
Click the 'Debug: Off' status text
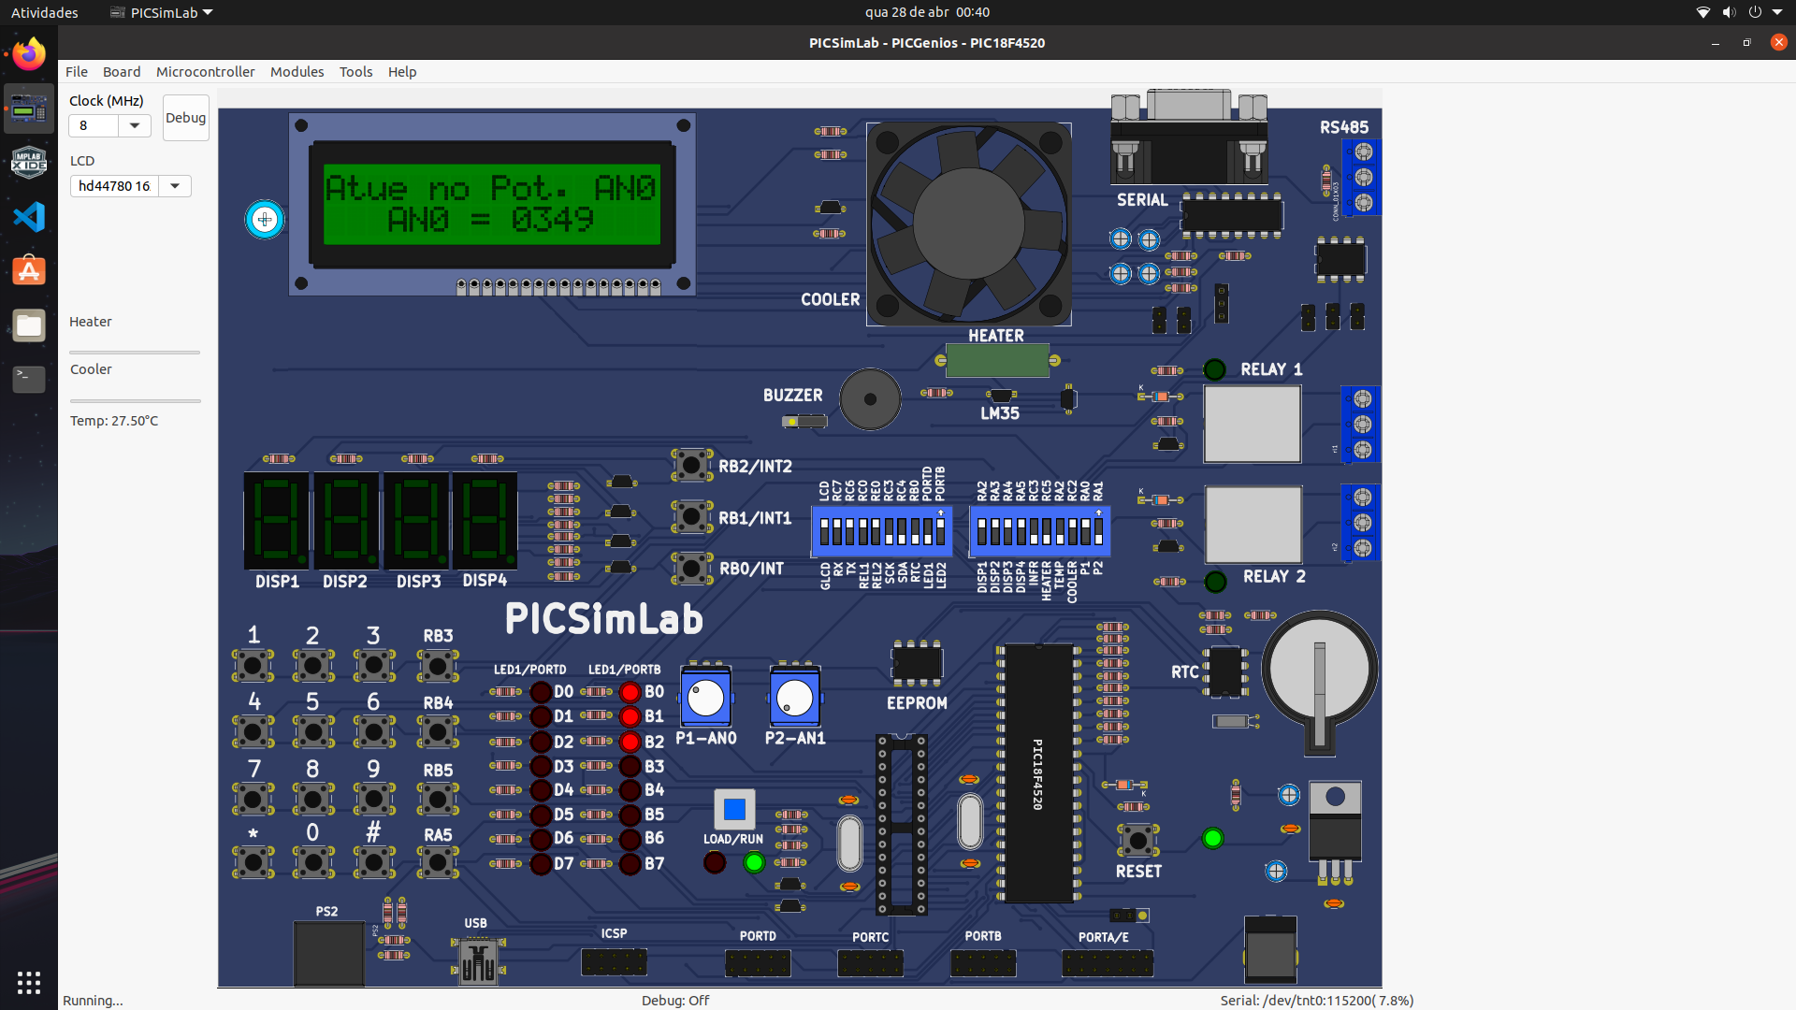[x=675, y=1000]
